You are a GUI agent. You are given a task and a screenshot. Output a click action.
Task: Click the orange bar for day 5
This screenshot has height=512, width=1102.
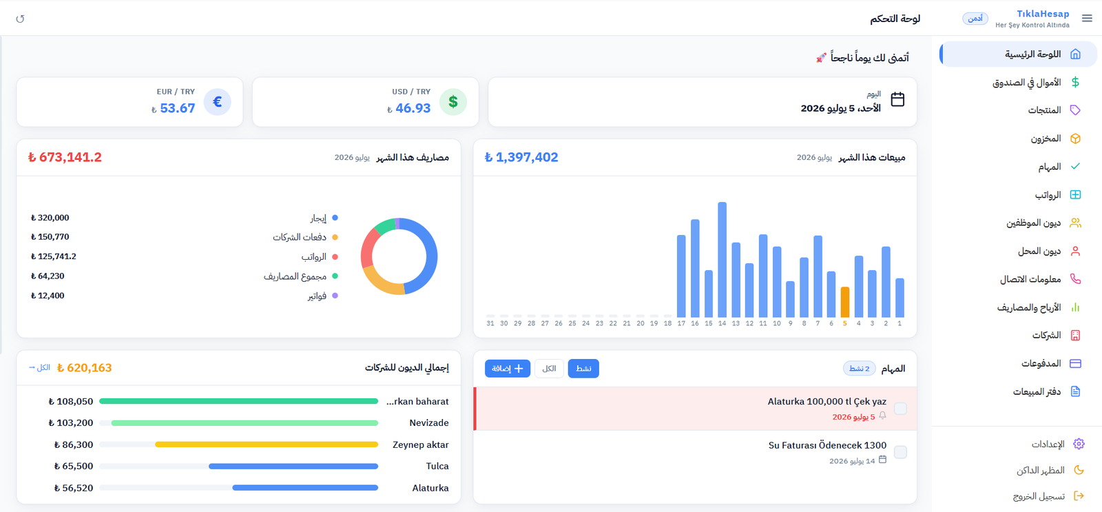pos(845,302)
